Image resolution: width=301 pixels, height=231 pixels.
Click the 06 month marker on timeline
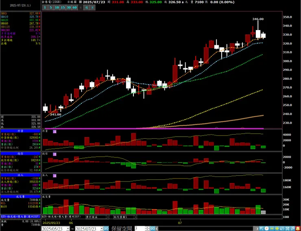point(71,223)
